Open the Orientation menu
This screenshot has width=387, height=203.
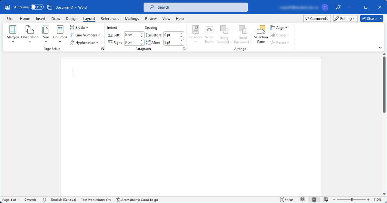pos(30,34)
